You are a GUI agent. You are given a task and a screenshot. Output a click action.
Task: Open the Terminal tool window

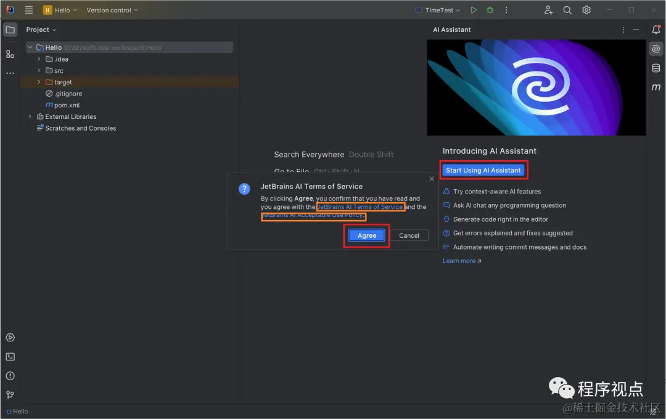click(x=10, y=356)
